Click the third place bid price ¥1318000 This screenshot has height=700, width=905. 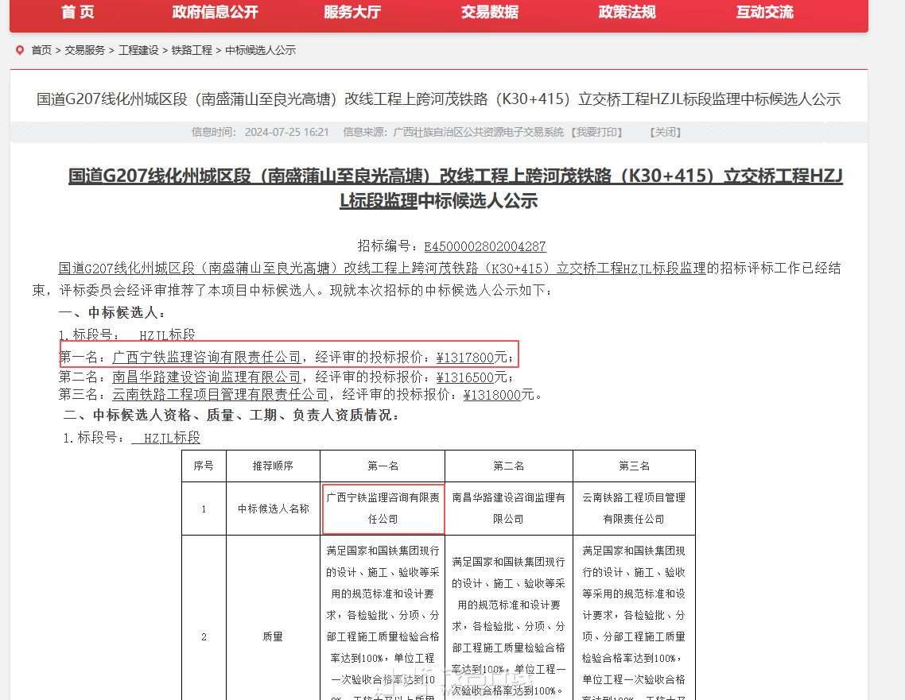tap(492, 396)
